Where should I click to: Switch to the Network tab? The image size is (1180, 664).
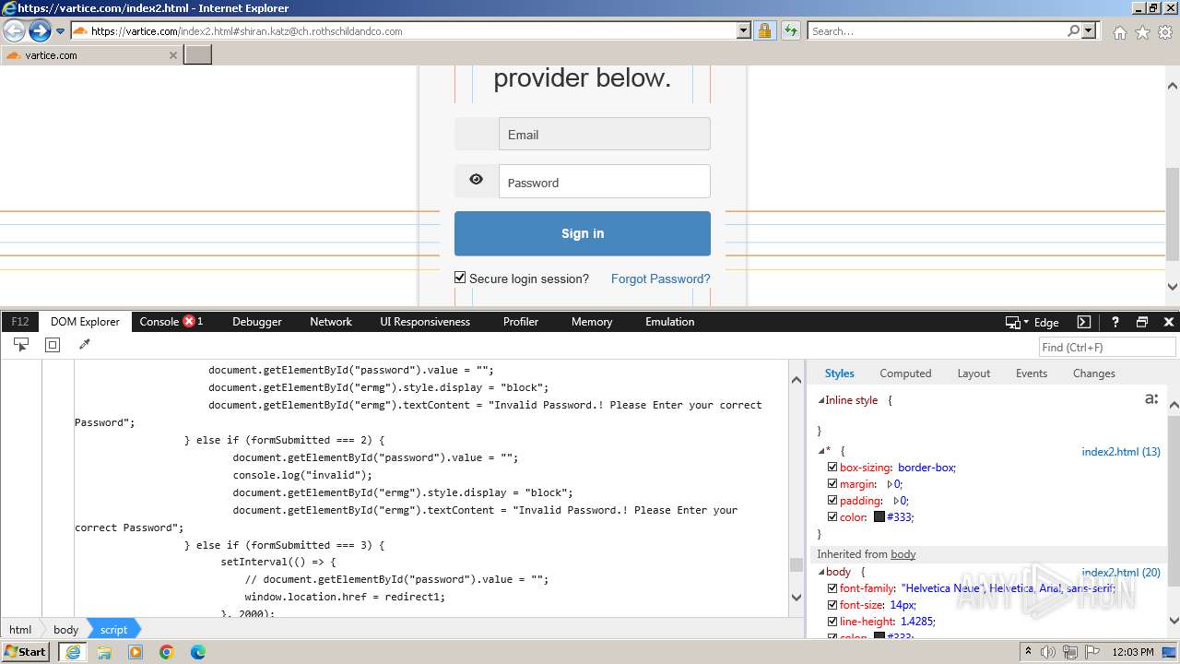click(x=331, y=322)
